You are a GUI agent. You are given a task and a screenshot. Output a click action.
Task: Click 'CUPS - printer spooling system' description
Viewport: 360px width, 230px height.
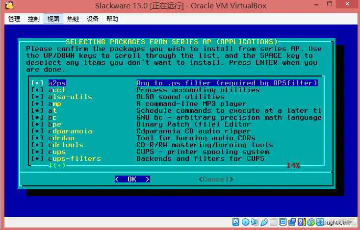[x=203, y=152]
